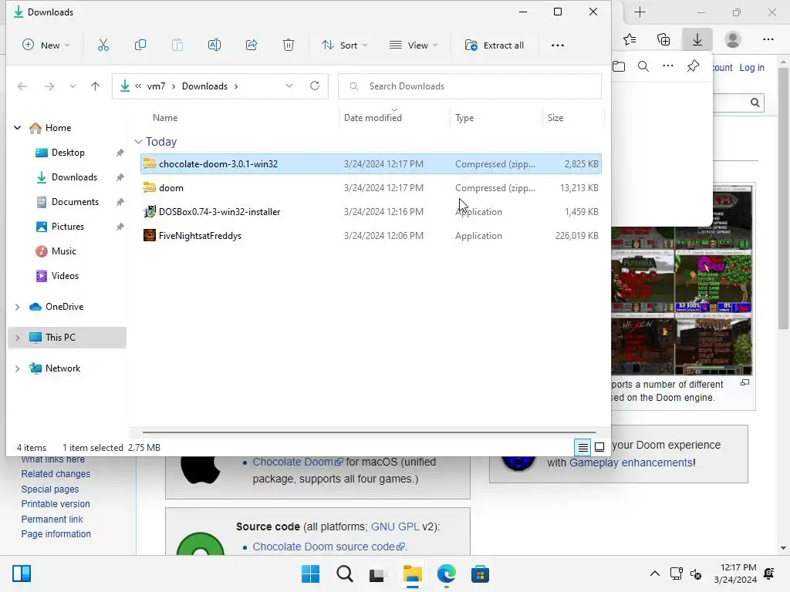The image size is (790, 592).
Task: Open the recent locations dropdown arrow
Action: 73,86
